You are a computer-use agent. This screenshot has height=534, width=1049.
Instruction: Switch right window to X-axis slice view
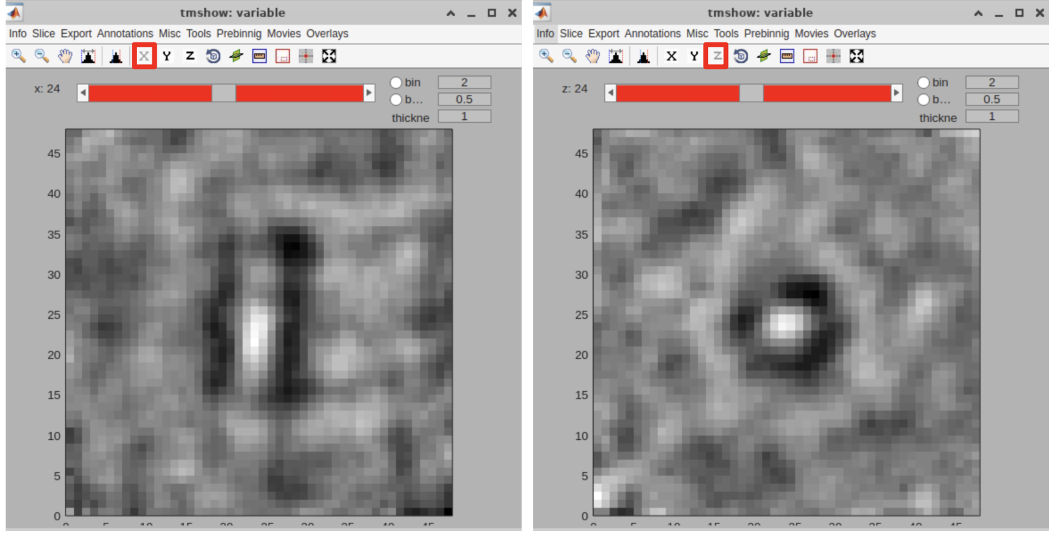point(671,56)
